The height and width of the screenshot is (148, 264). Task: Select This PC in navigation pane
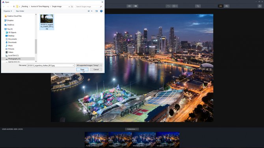pos(8,29)
